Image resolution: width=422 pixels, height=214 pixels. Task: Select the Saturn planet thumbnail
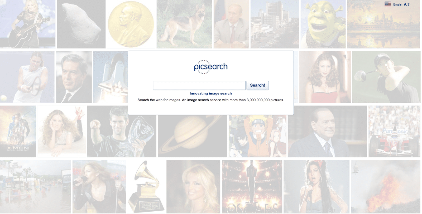click(x=193, y=136)
